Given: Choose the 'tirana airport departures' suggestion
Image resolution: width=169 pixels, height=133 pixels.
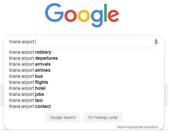Looking at the screenshot, I should pyautogui.click(x=33, y=58).
